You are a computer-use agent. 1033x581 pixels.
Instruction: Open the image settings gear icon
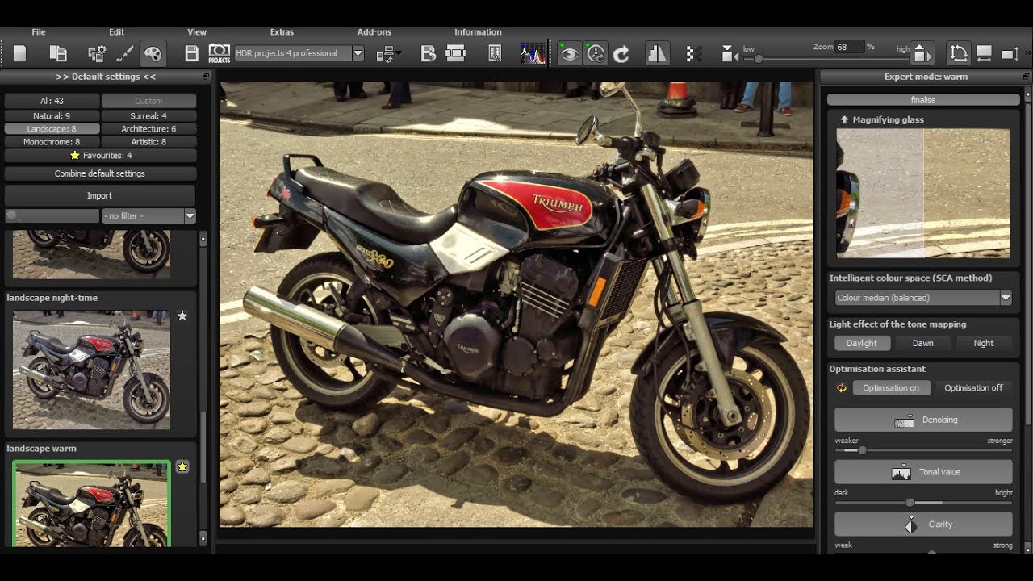coord(97,54)
